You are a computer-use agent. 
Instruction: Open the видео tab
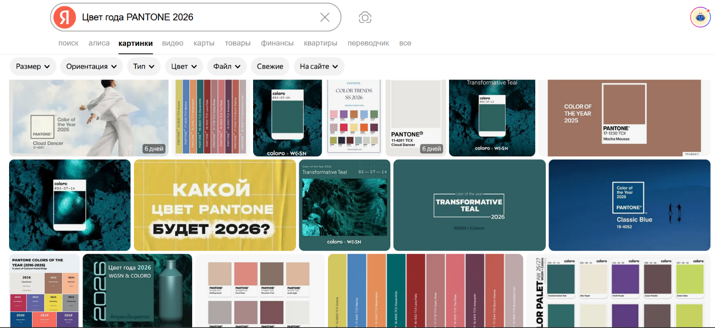point(173,43)
